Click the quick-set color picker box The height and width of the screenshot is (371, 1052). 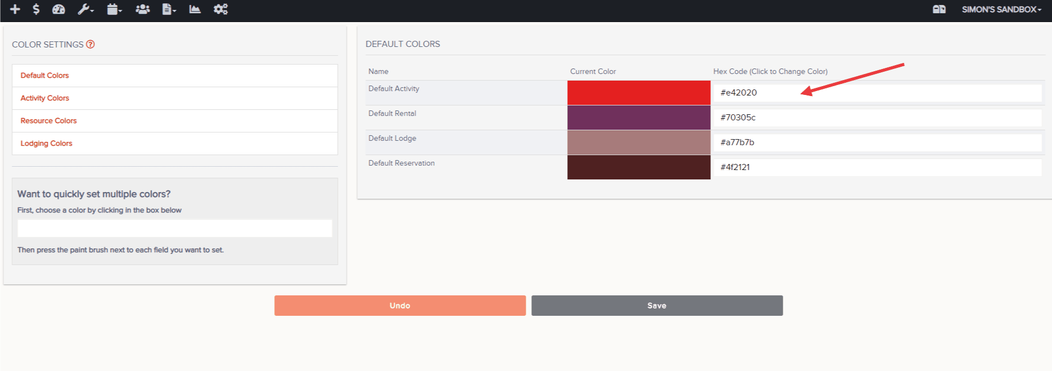175,228
